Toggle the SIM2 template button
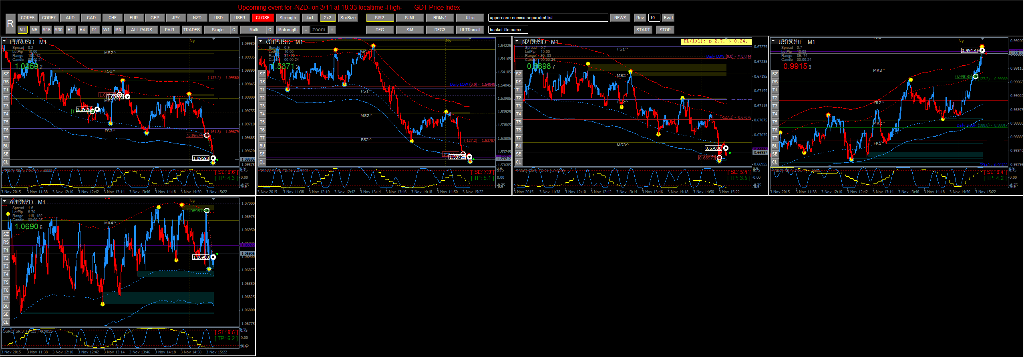The image size is (1024, 357). [x=380, y=18]
